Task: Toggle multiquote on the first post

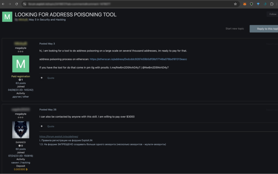Action: (42, 78)
